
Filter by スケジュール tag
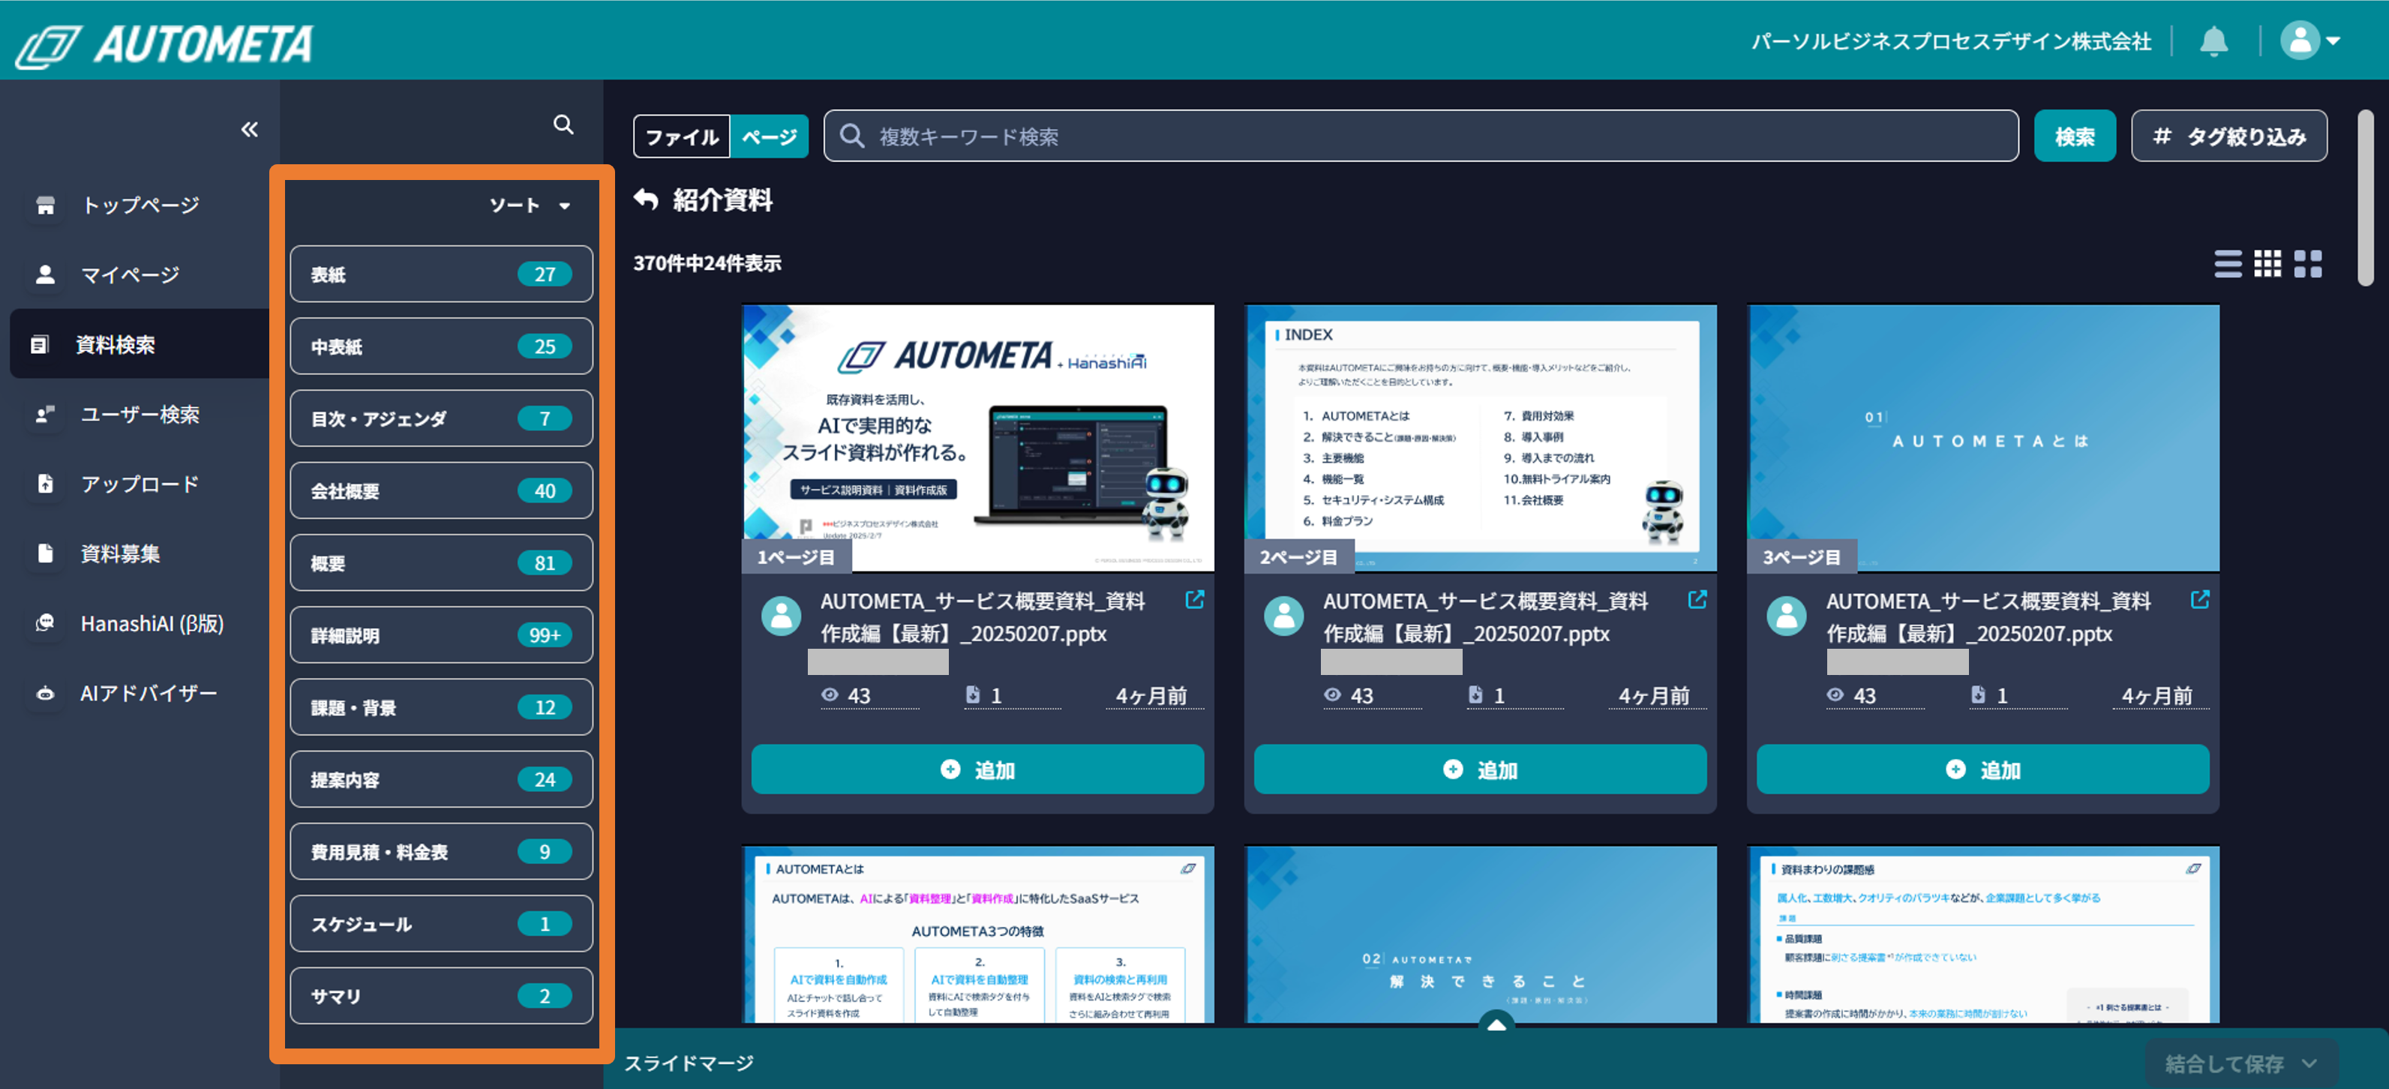point(442,924)
